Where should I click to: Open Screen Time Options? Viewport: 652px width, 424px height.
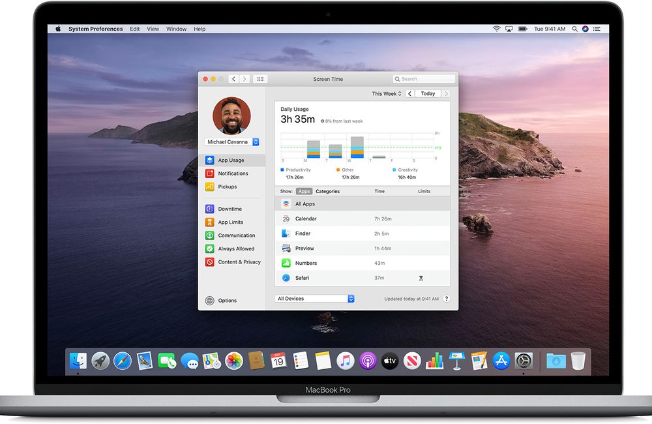click(221, 301)
